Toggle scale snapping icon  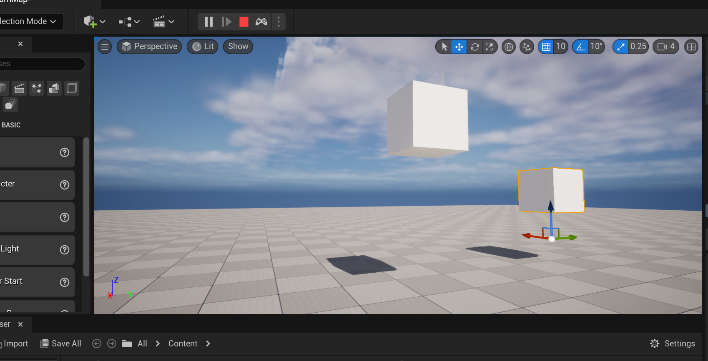click(621, 47)
